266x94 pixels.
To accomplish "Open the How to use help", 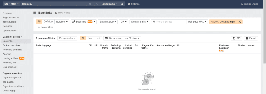I will coord(62,13).
